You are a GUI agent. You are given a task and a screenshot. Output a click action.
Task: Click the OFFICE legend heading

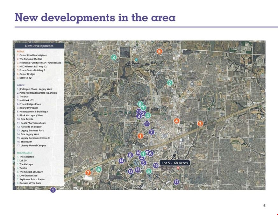(21, 85)
